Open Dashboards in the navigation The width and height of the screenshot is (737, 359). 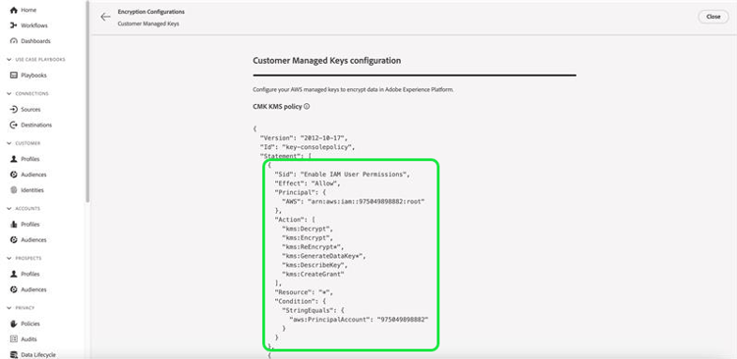(x=35, y=41)
